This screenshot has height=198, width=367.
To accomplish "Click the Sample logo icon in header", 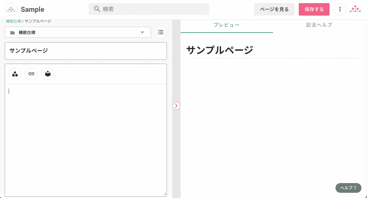I will tap(11, 9).
